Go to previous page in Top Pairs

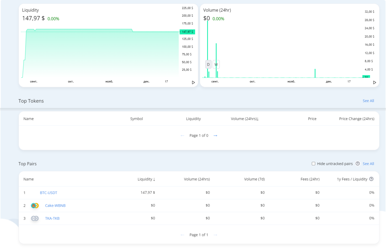click(182, 235)
